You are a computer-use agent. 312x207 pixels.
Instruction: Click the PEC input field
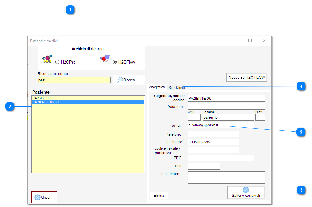(x=221, y=158)
